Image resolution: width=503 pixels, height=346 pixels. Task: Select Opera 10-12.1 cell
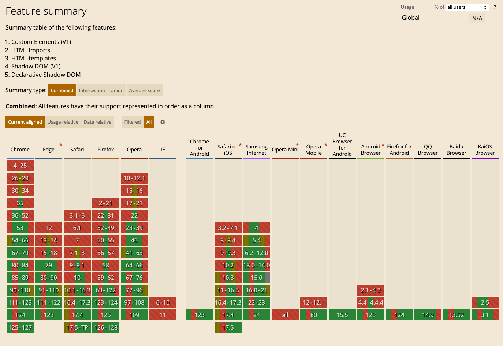(134, 178)
